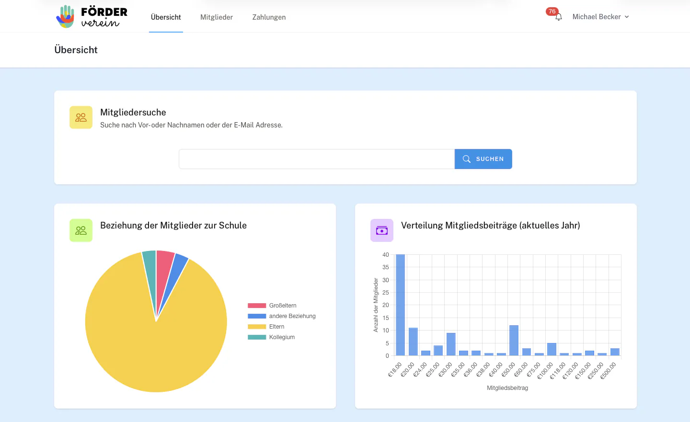Click the €500.00 bar in chart

point(615,352)
